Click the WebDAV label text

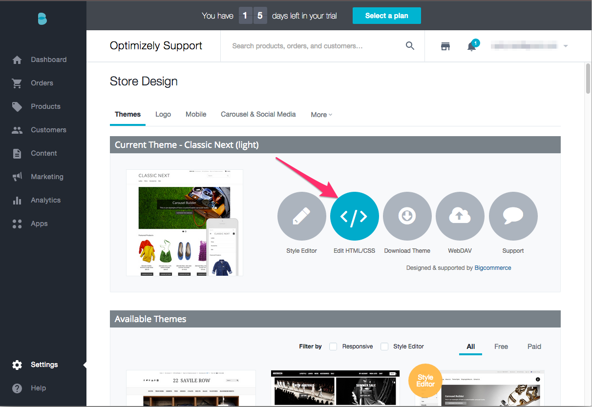pos(460,251)
